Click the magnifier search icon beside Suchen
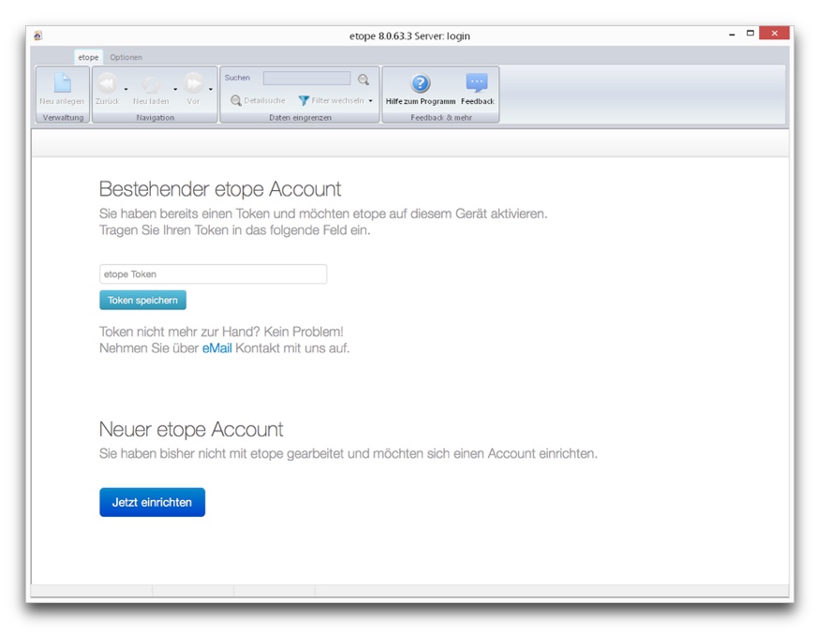This screenshot has height=634, width=817. point(364,80)
